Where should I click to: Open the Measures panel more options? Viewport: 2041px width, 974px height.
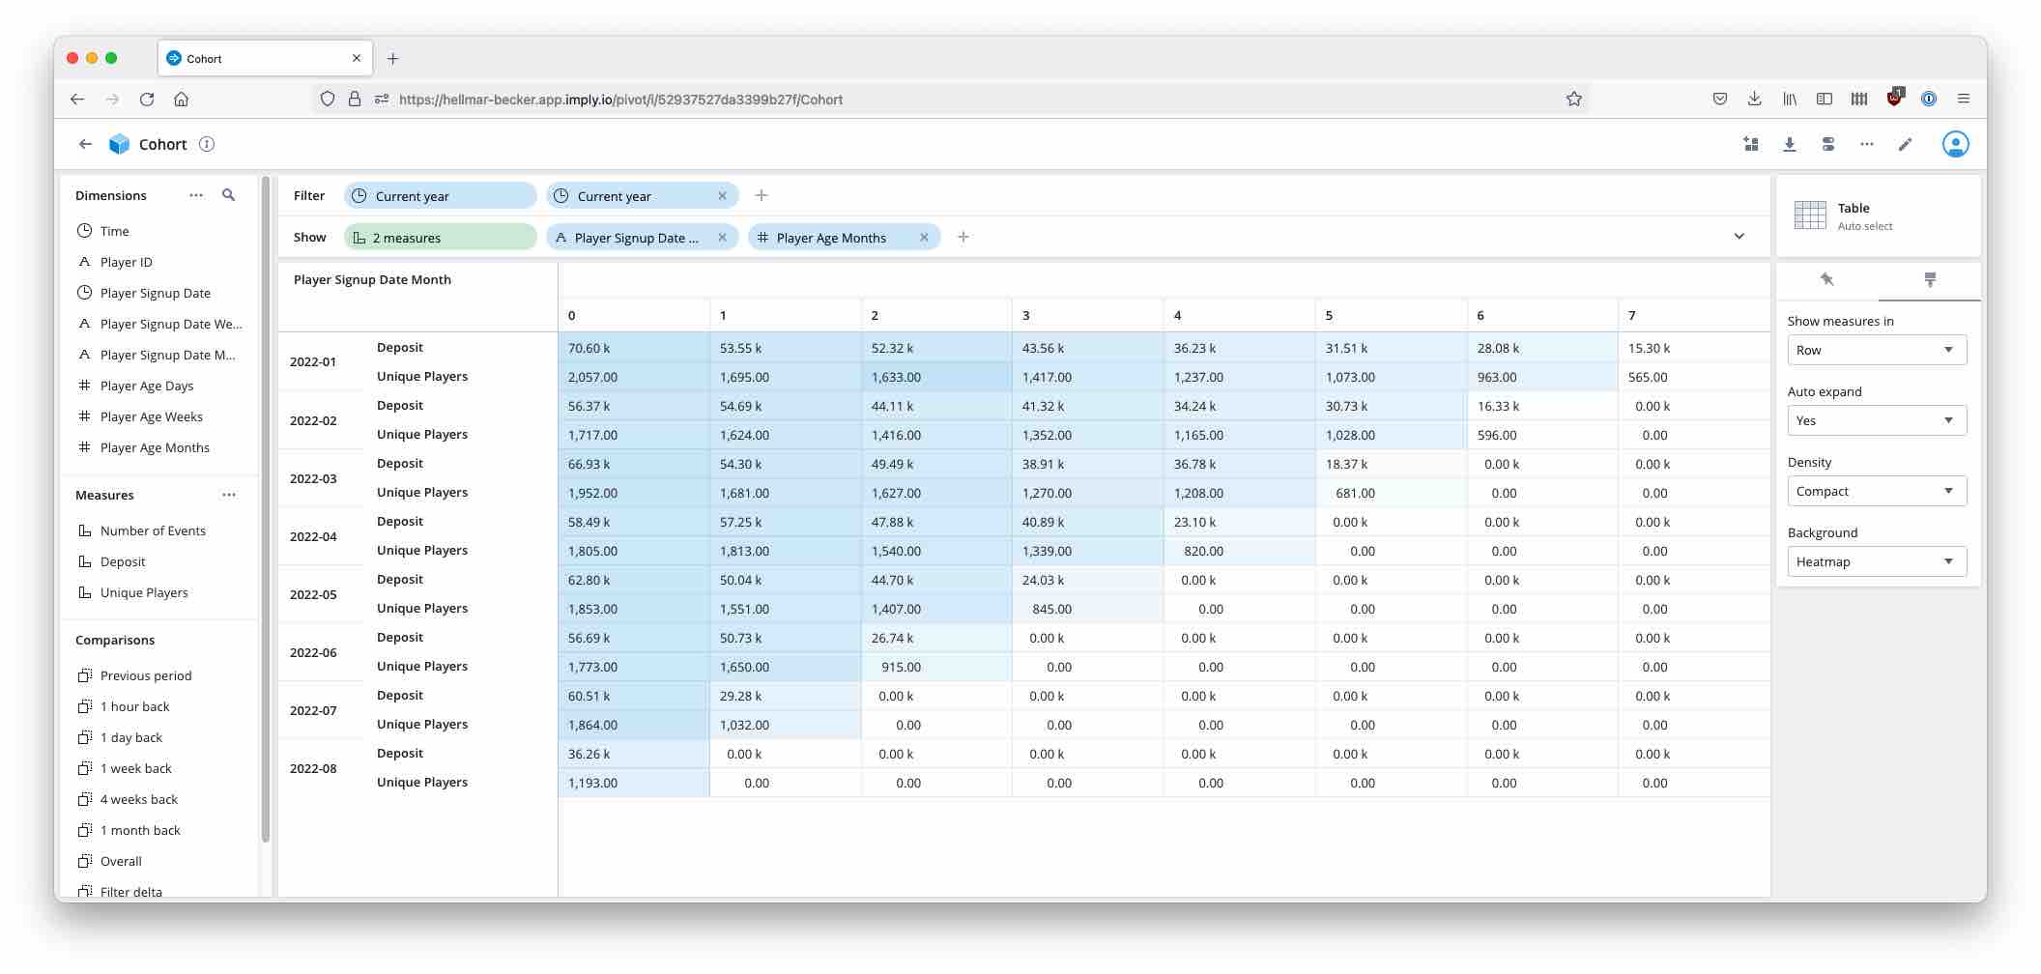pos(229,495)
